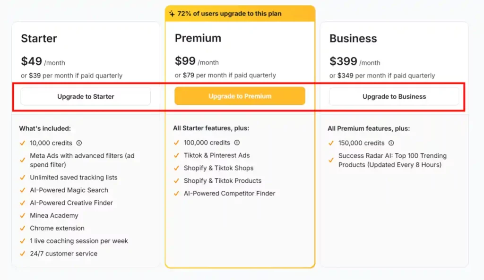Click the $99 monthly price label
This screenshot has width=484, height=280.
click(184, 61)
